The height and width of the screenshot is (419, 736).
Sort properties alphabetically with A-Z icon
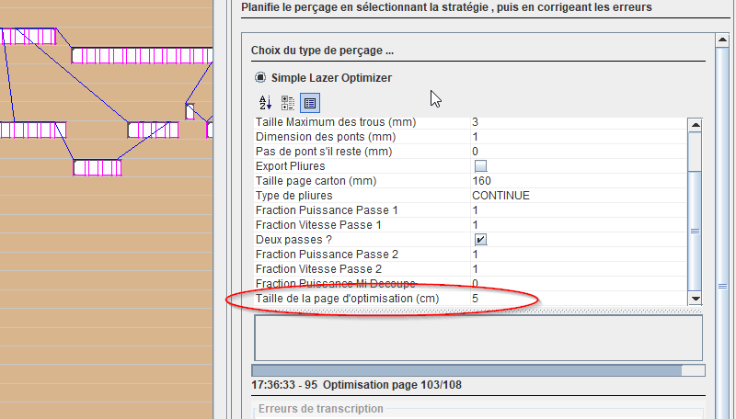coord(265,103)
